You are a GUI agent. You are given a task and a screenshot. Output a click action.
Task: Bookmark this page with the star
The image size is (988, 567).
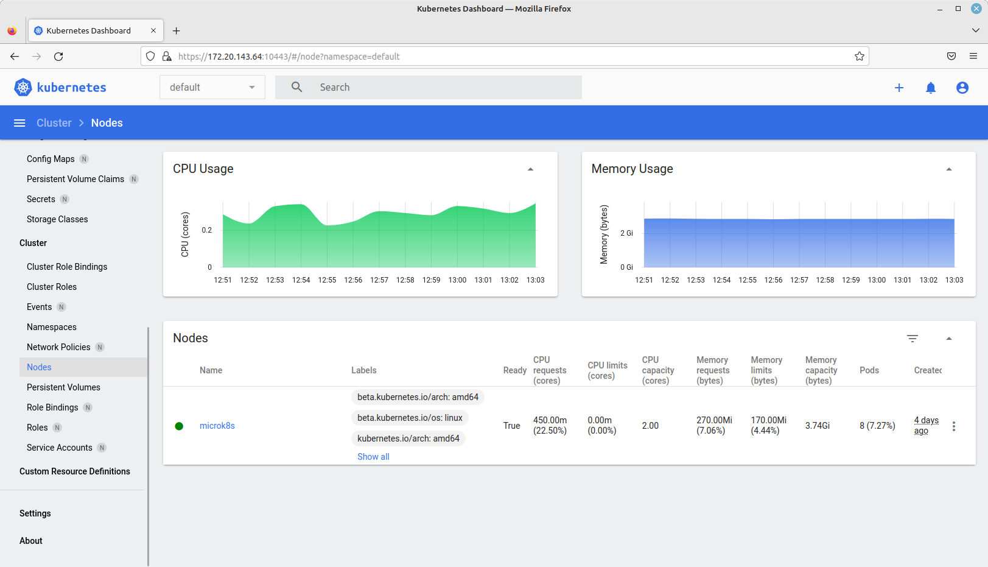point(860,57)
